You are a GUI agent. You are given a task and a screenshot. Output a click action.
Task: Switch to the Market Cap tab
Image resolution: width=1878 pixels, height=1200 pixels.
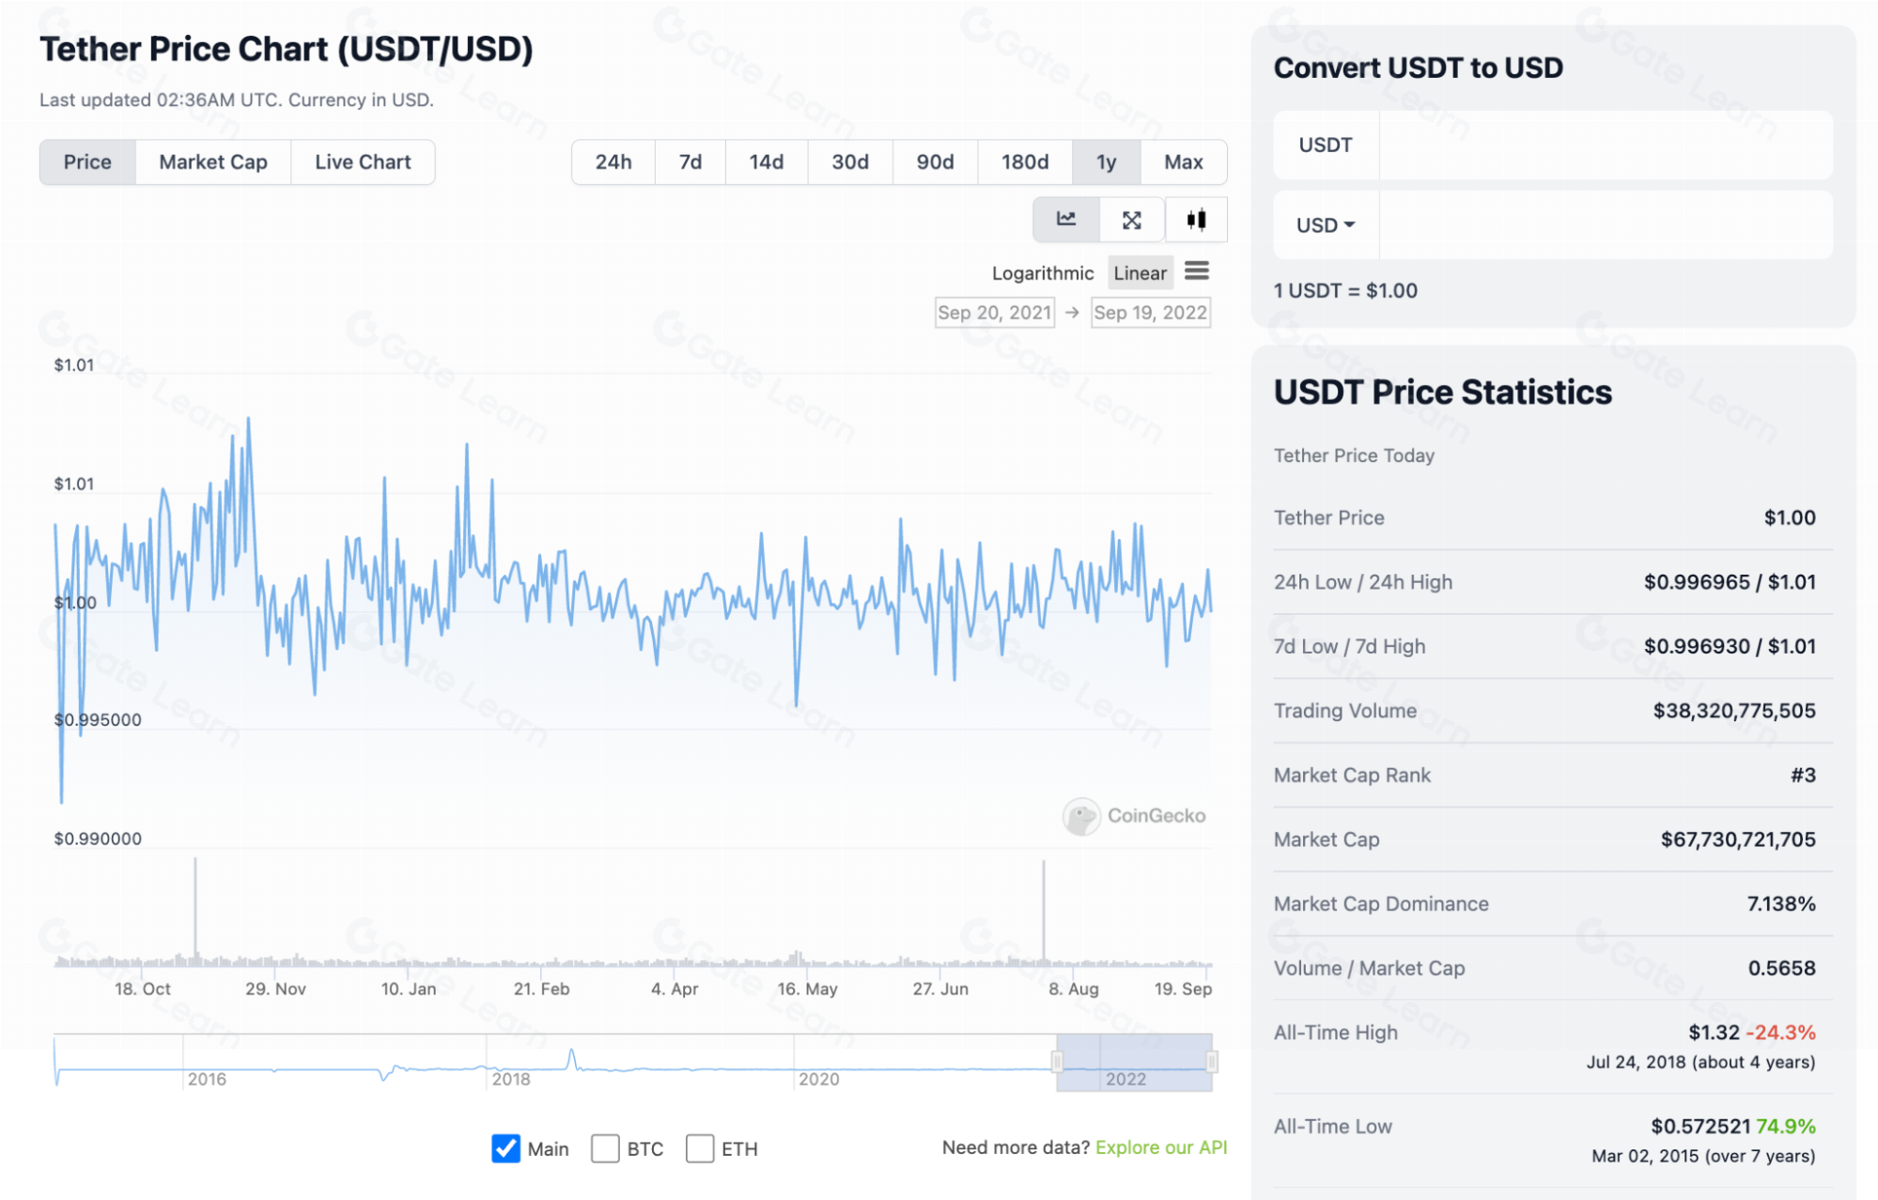(x=213, y=162)
